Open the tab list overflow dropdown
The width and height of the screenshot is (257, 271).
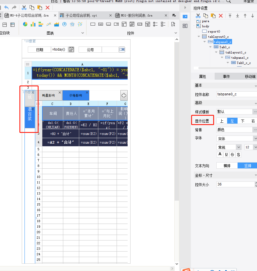174,15
